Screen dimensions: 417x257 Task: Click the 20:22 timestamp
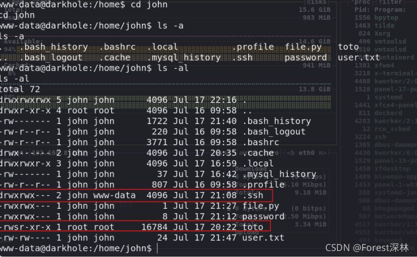pos(224,227)
